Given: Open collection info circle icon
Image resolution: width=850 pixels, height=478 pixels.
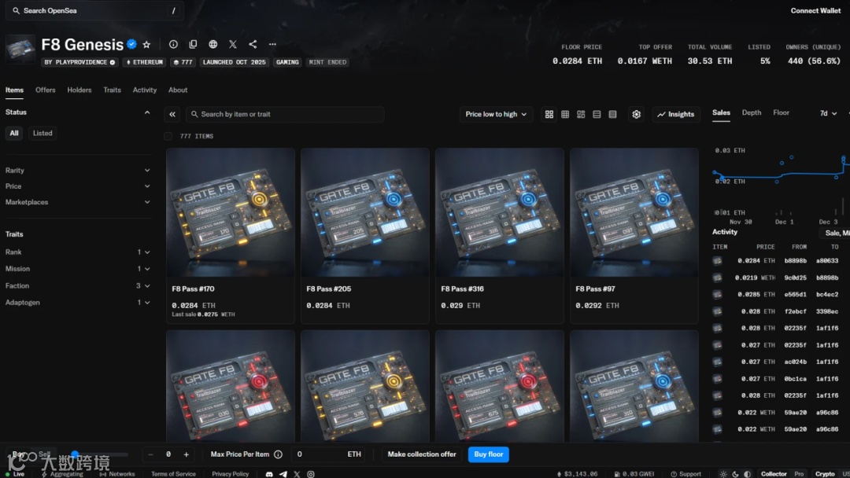Looking at the screenshot, I should (173, 44).
